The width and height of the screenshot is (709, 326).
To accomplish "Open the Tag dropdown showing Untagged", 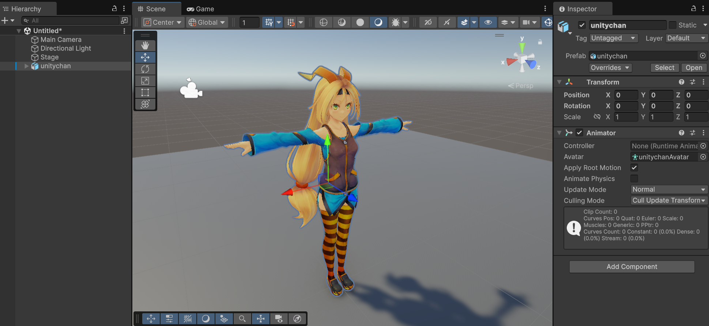I will [613, 38].
